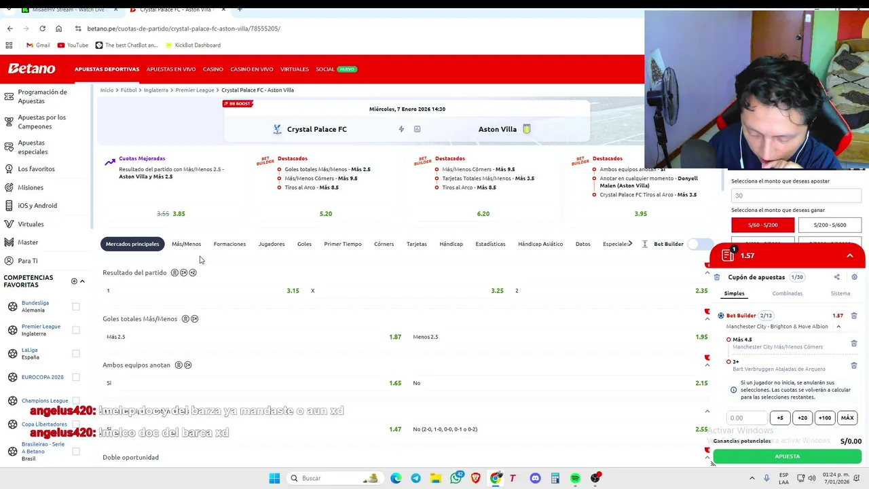Open the Misiones sidebar icon
The image size is (869, 489).
point(9,187)
